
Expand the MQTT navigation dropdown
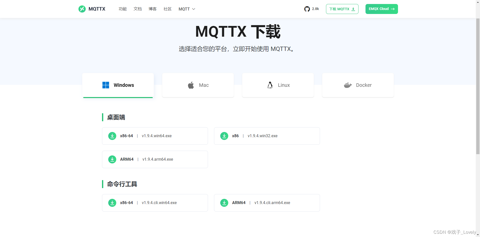[x=186, y=9]
